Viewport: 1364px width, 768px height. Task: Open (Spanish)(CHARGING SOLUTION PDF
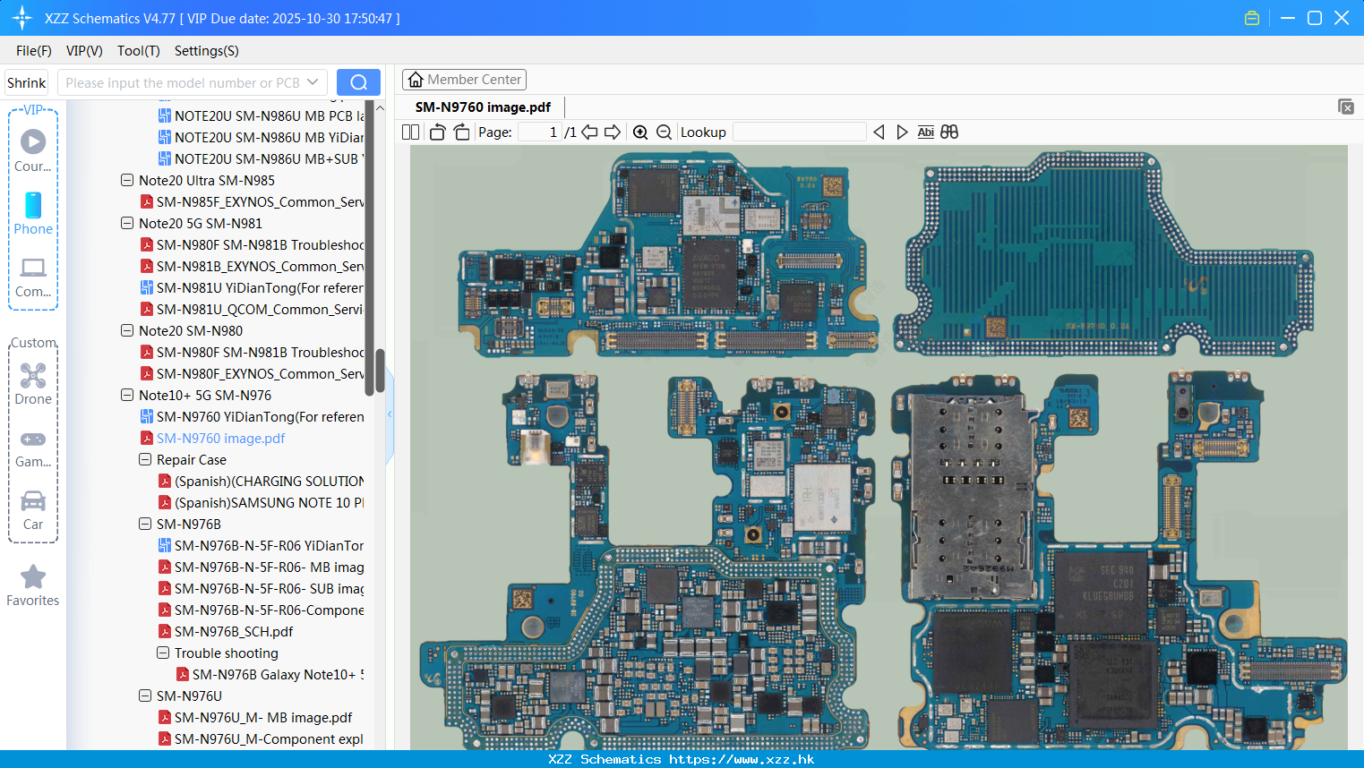[261, 481]
